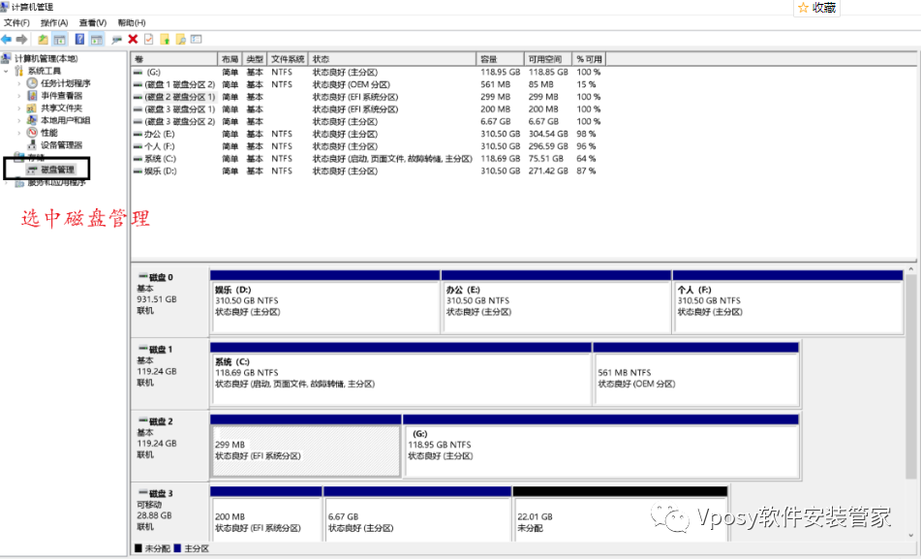Image resolution: width=921 pixels, height=559 pixels.
Task: Click the Back arrow in the toolbar
Action: point(7,40)
